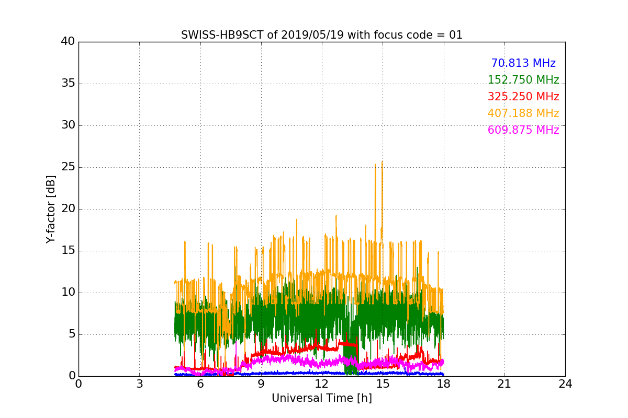Screen dimensions: 628x418
Task: Select the 407.188 MHz orange legend entry
Action: [x=523, y=114]
